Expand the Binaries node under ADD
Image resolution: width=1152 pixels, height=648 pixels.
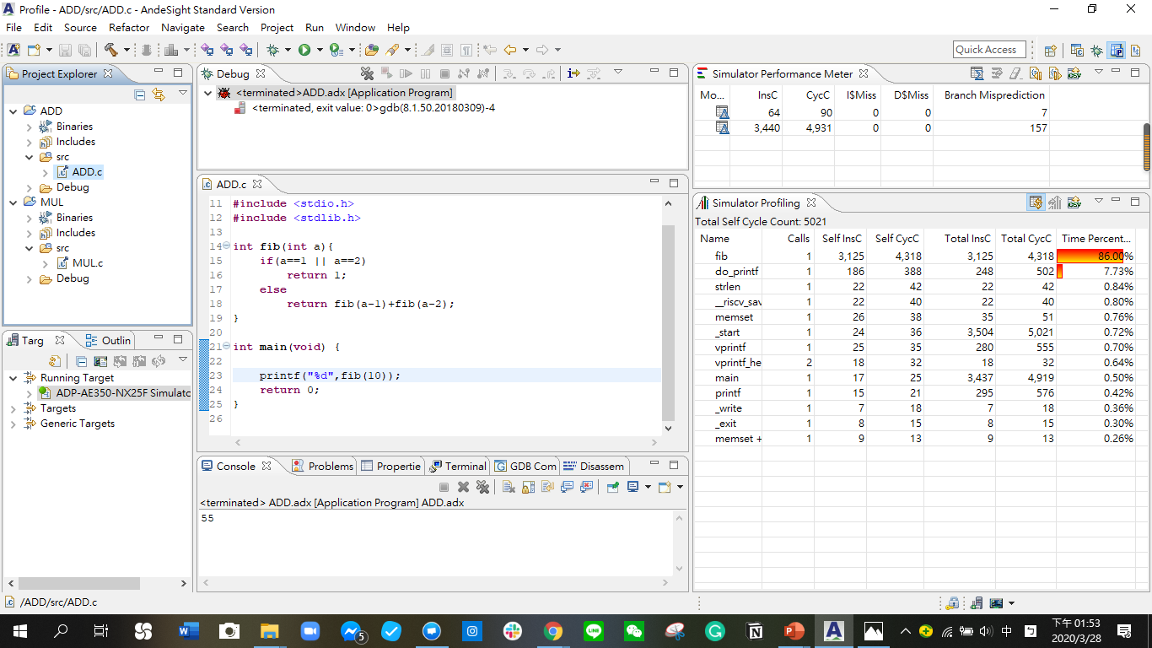click(x=30, y=127)
